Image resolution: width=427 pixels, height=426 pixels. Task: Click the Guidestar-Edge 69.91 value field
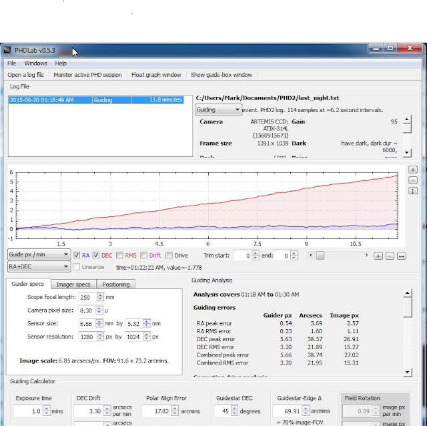[x=288, y=411]
